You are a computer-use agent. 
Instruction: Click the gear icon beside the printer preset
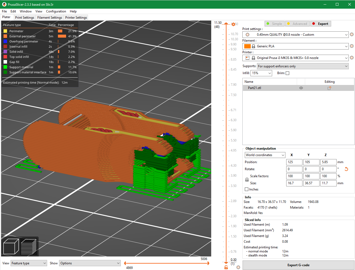coord(351,58)
